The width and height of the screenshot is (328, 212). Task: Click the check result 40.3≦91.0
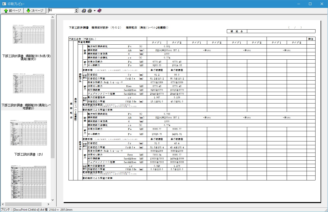tap(177, 101)
